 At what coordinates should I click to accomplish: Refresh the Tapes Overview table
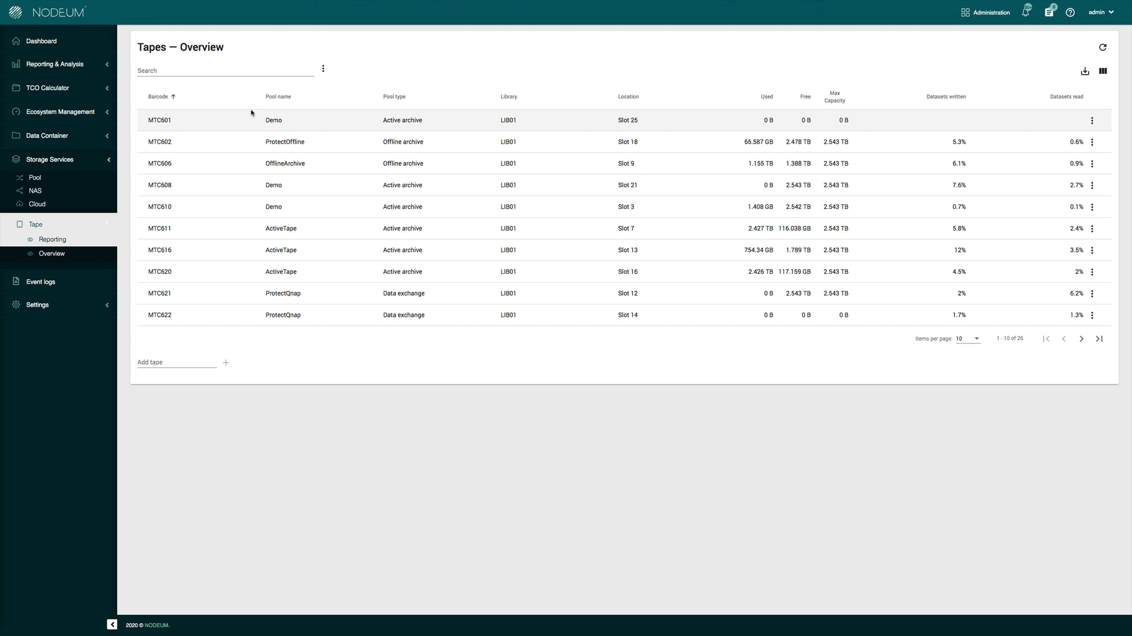tap(1103, 47)
